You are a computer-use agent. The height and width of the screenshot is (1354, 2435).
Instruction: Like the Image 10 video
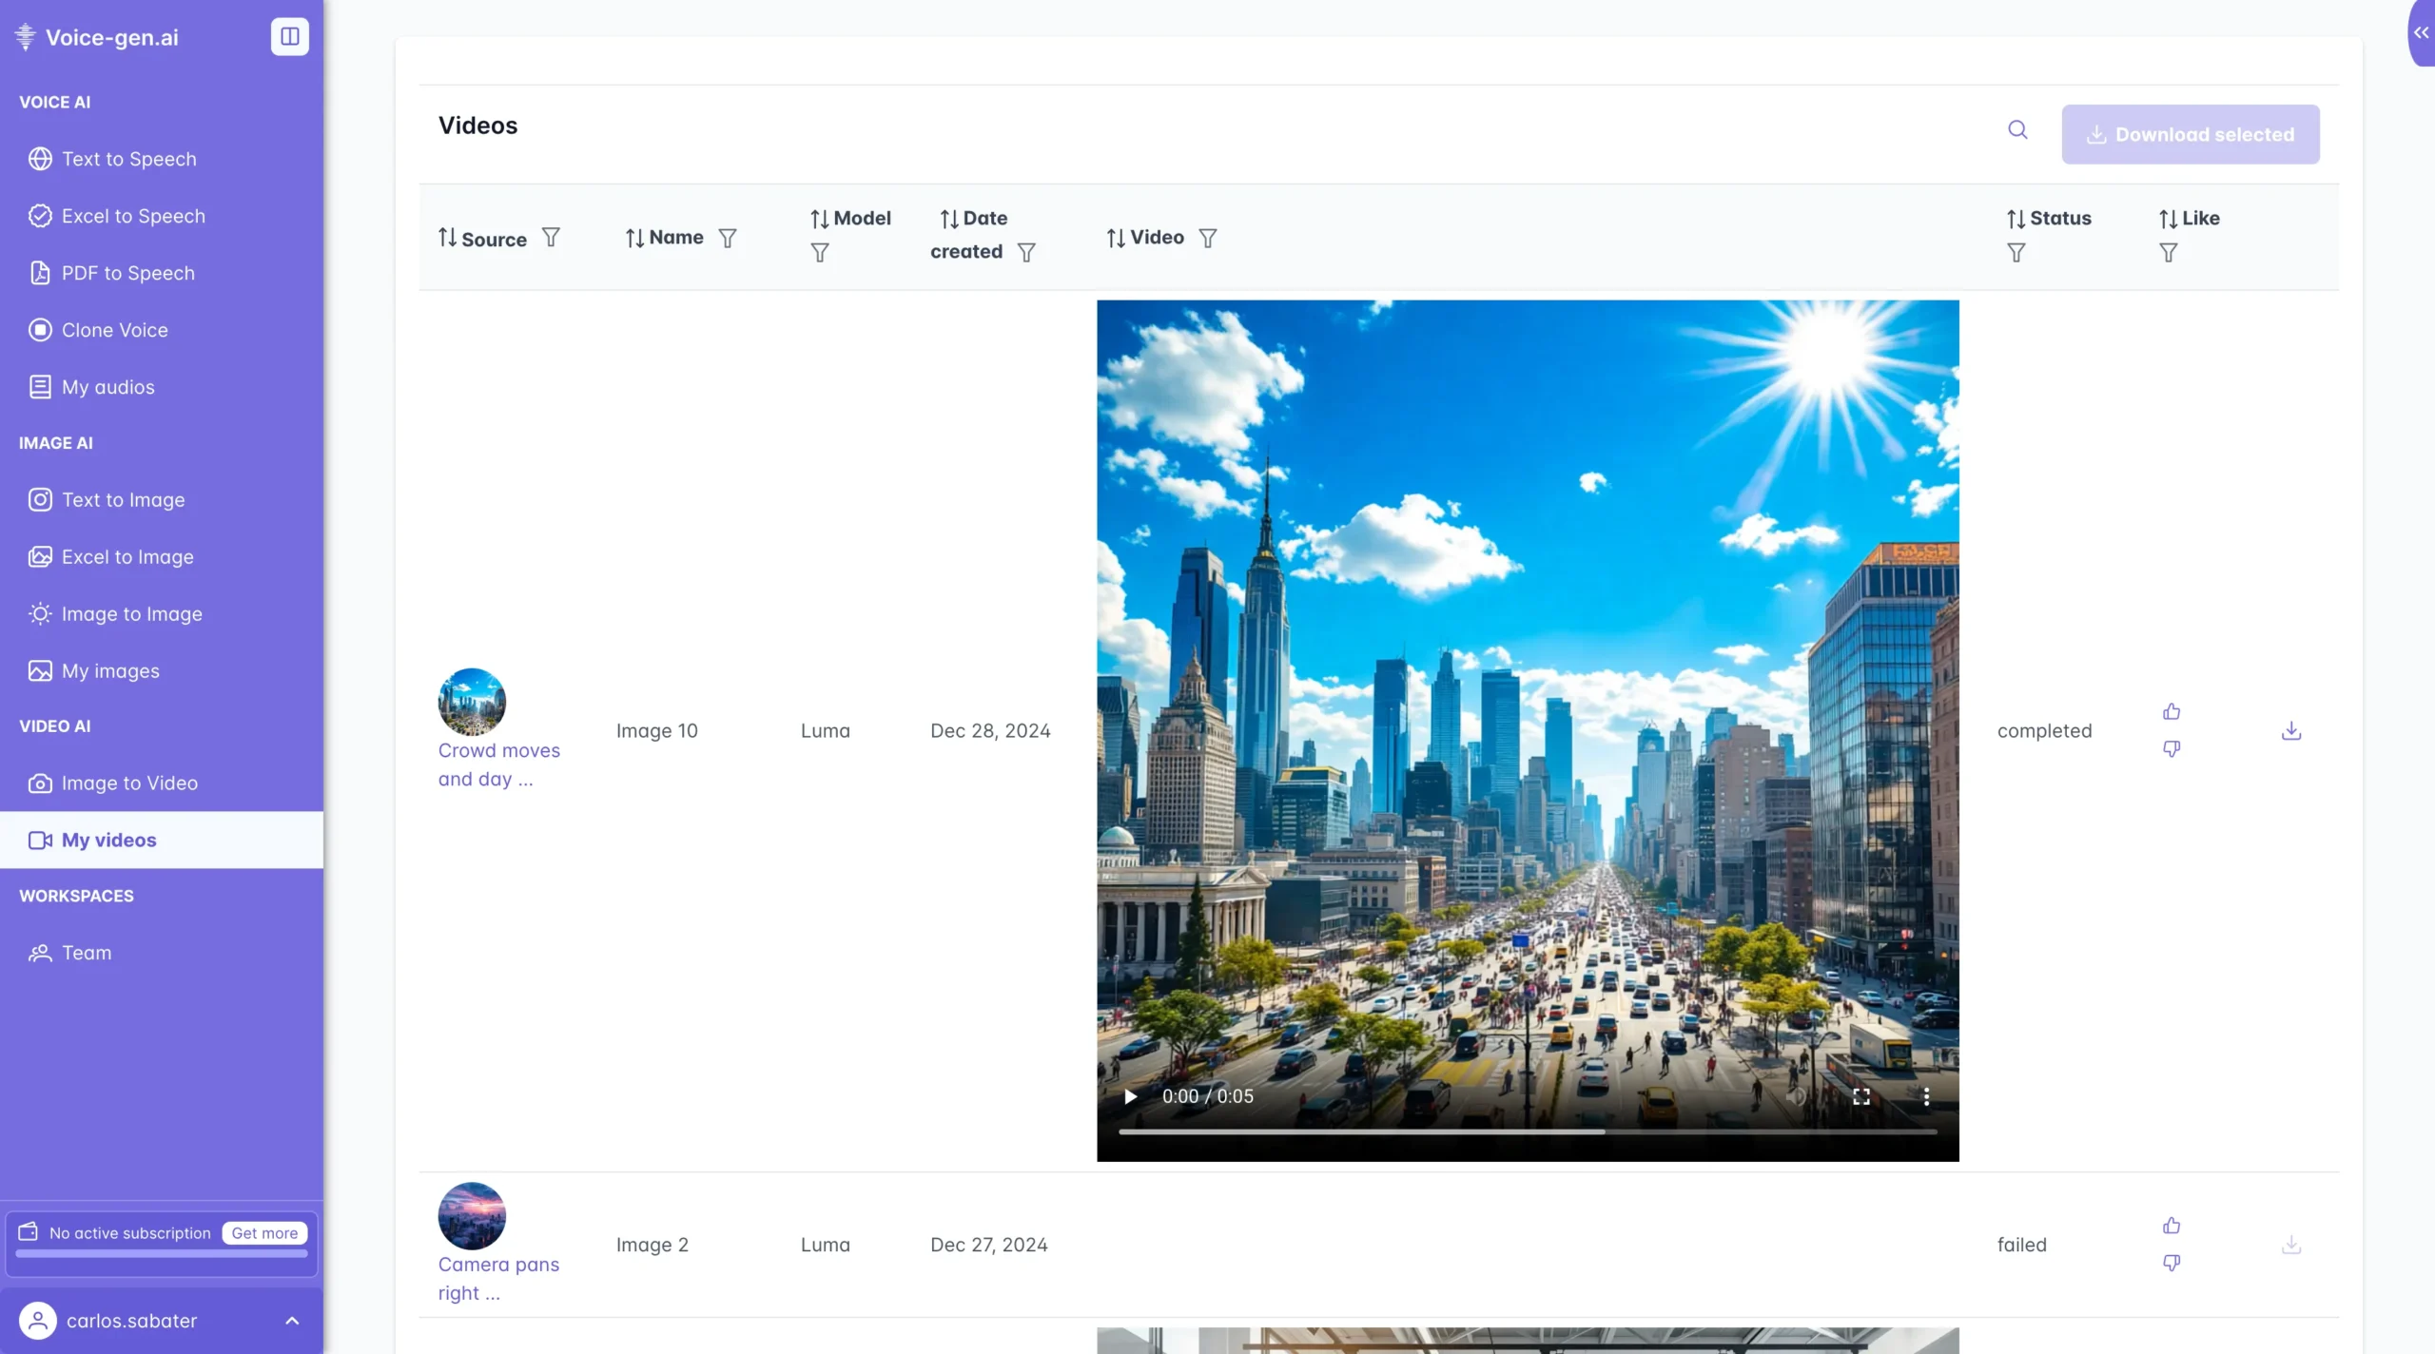2172,711
